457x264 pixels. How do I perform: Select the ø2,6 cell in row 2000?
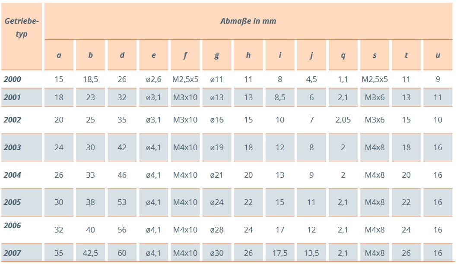pos(153,79)
